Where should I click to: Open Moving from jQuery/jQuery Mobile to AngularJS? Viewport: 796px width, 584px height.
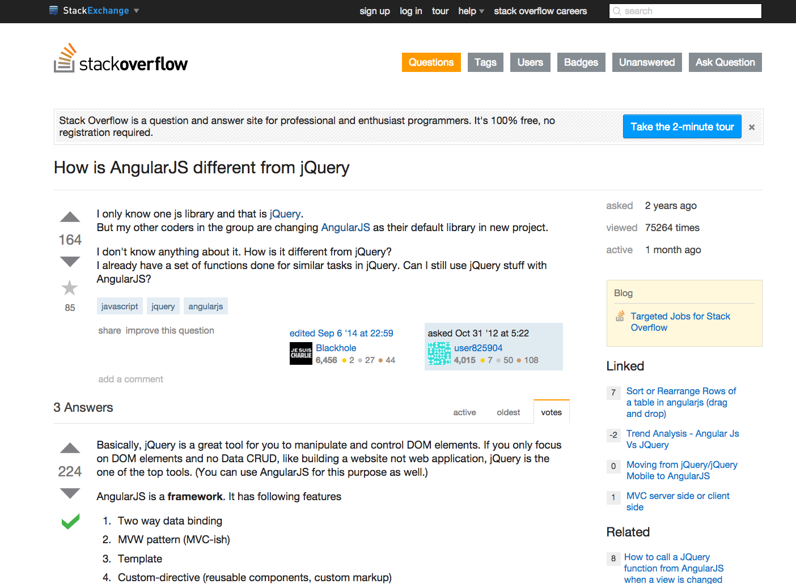682,470
